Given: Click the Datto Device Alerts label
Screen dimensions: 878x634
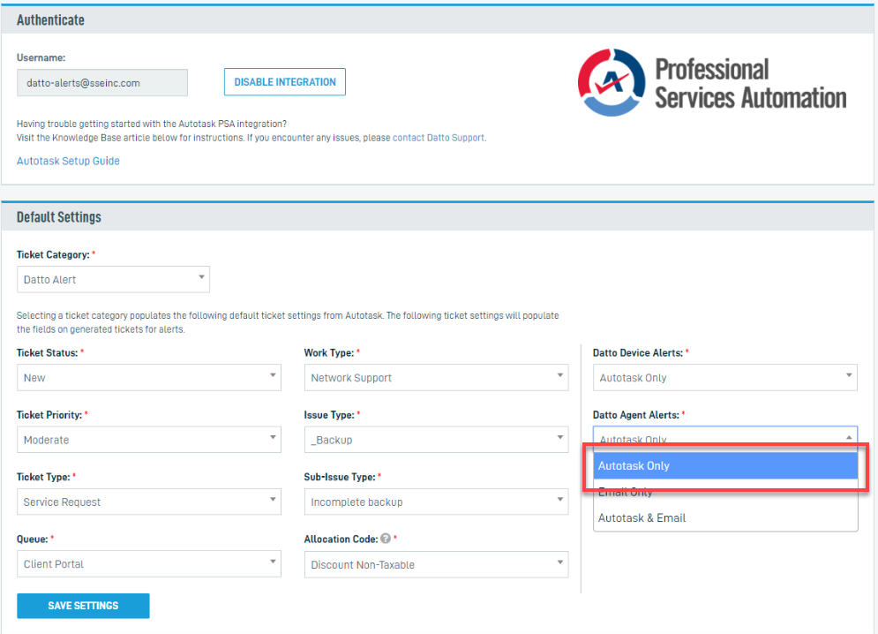Looking at the screenshot, I should click(638, 352).
